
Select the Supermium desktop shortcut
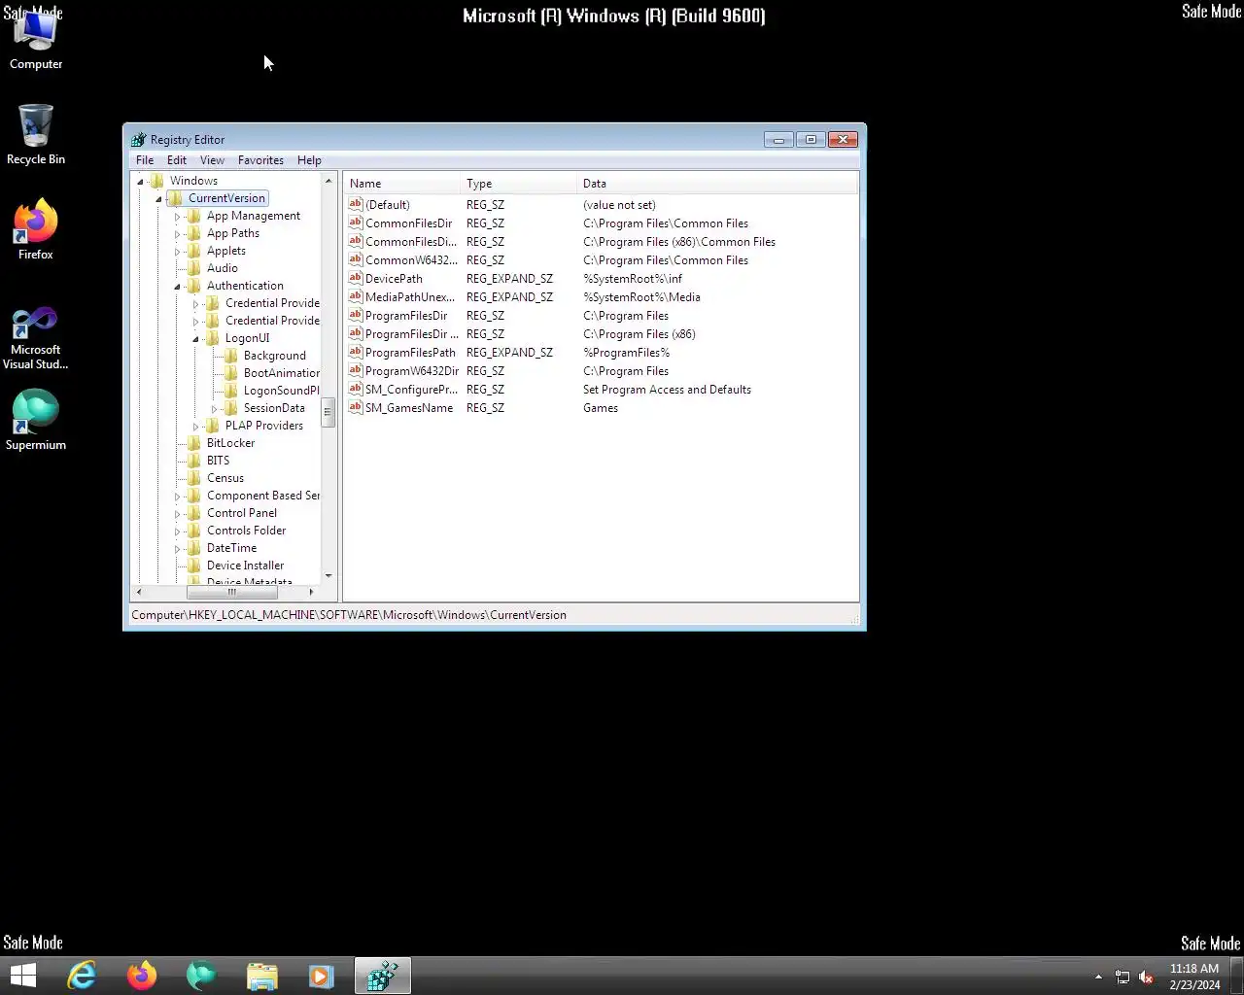coord(36,420)
